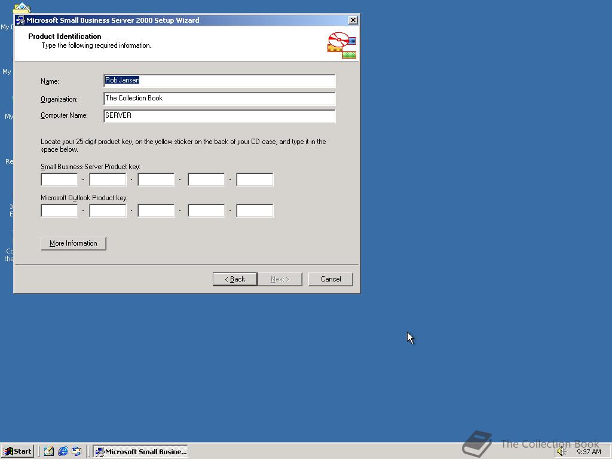The width and height of the screenshot is (612, 459).
Task: Click the setup wizard title bar icon
Action: [20, 20]
